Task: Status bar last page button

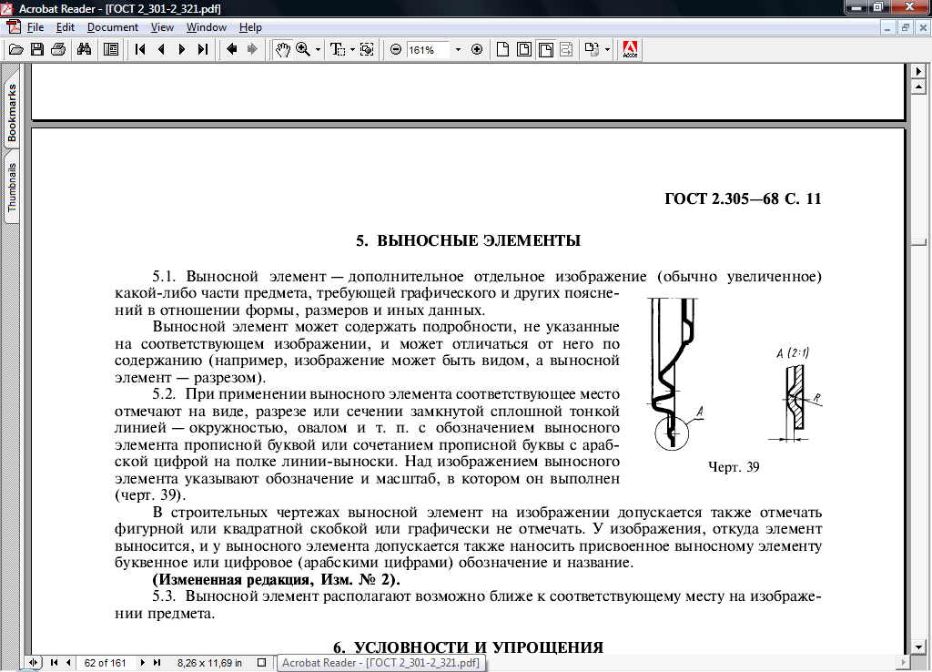Action: (157, 663)
